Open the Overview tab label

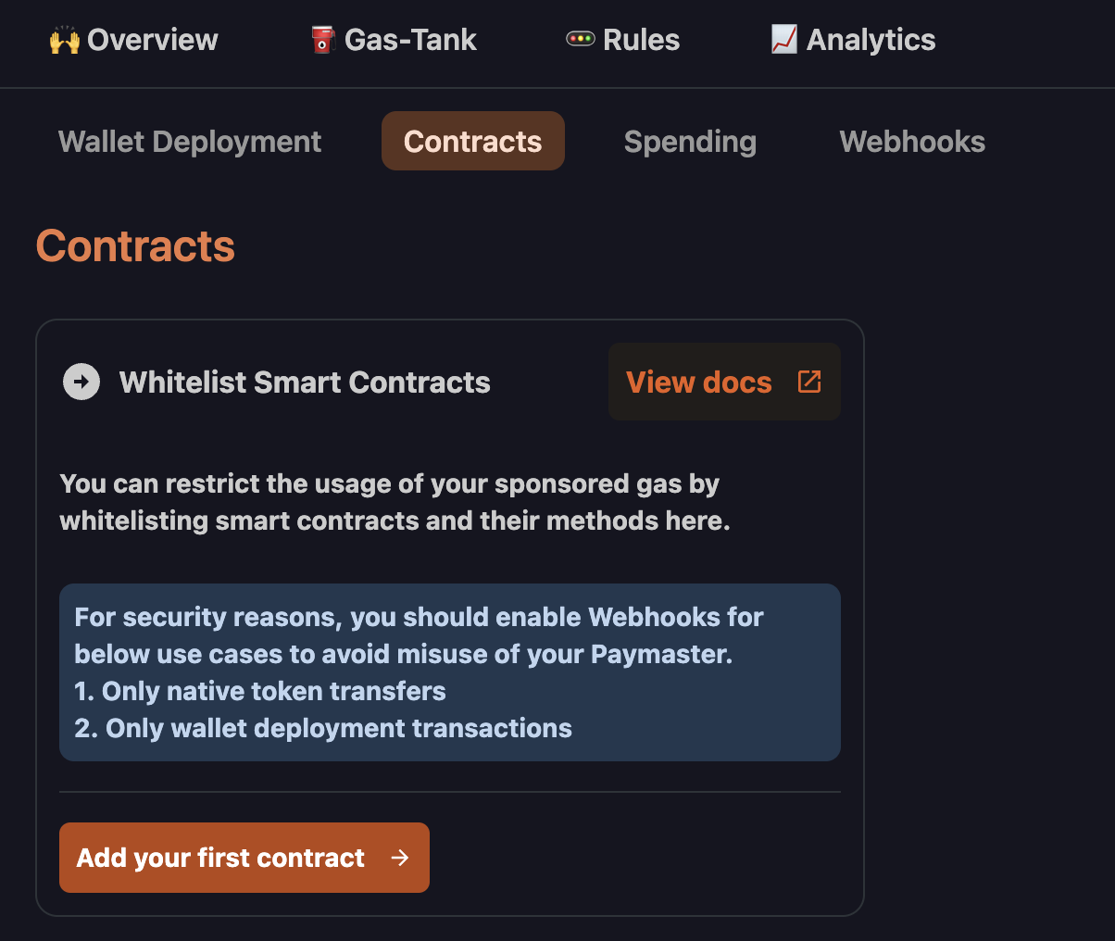[153, 40]
